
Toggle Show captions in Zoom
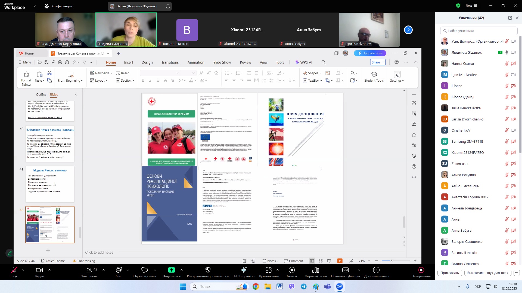(346, 272)
